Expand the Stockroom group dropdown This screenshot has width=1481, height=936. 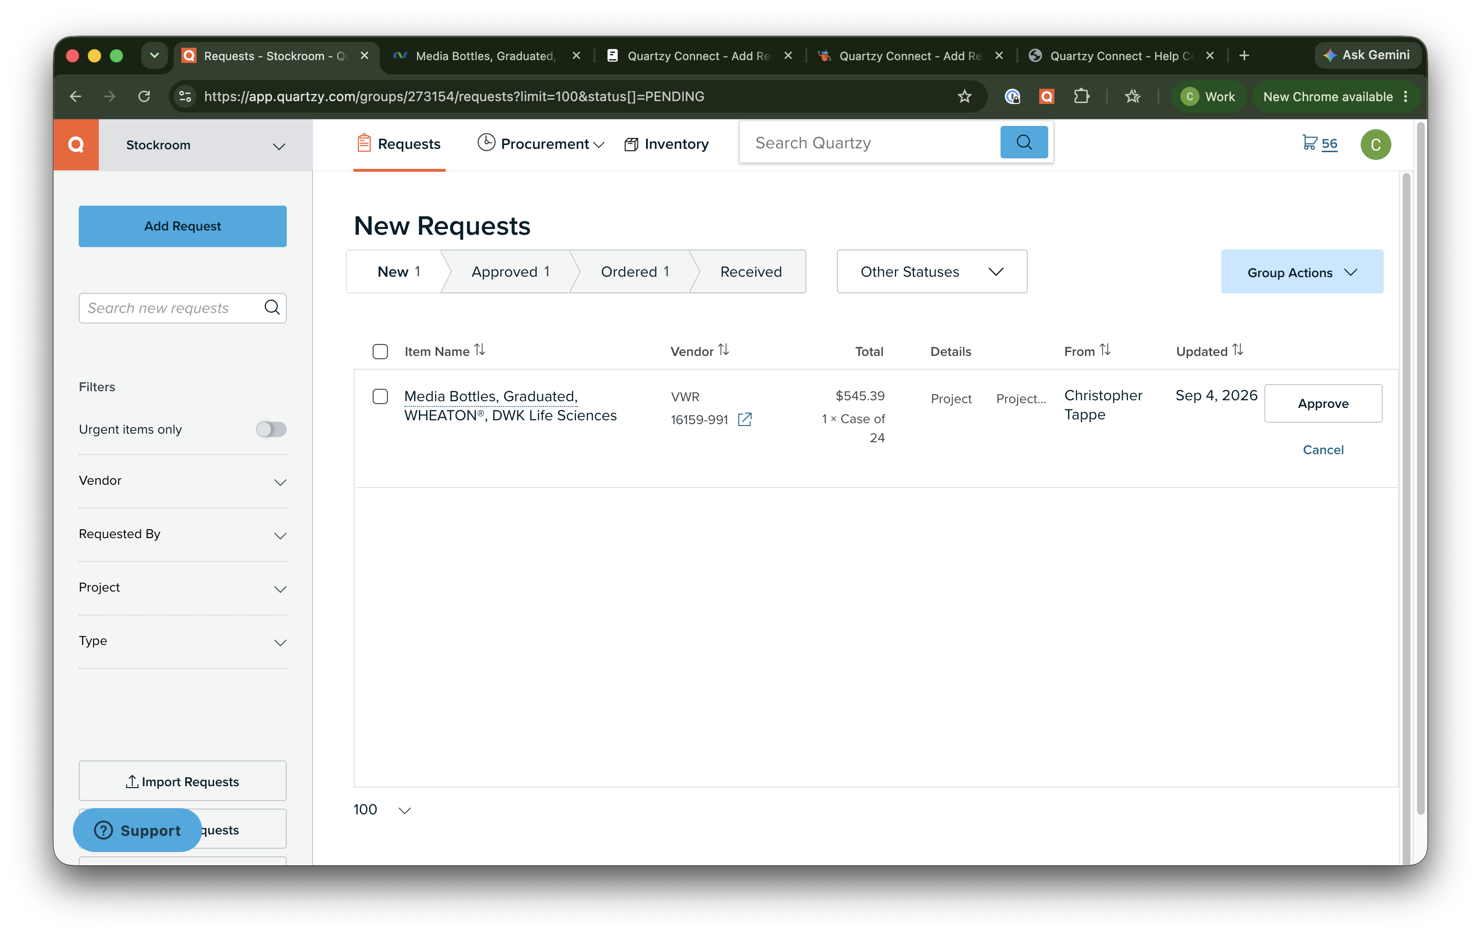206,145
